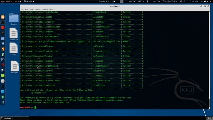
Task: Click the 'PGPMIT' platform cell
Action: tap(126, 41)
